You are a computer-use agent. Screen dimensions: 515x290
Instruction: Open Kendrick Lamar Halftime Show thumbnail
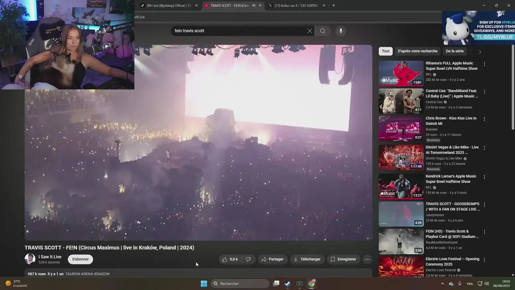point(401,186)
